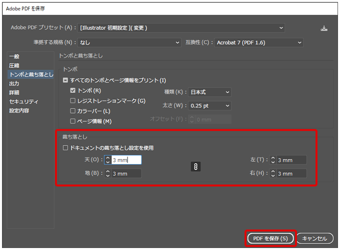
Task: Click the 左 (T) bleed input field
Action: pos(291,160)
